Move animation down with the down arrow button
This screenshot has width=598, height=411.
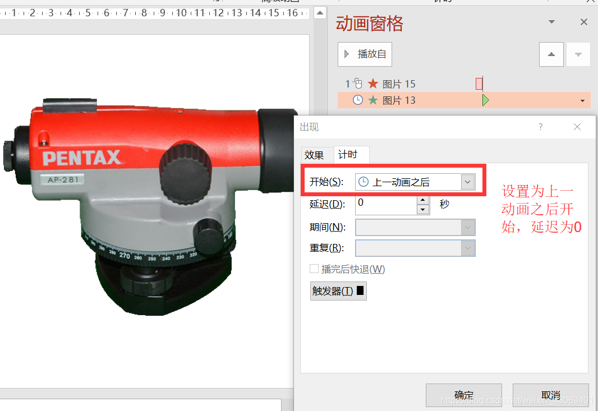578,54
